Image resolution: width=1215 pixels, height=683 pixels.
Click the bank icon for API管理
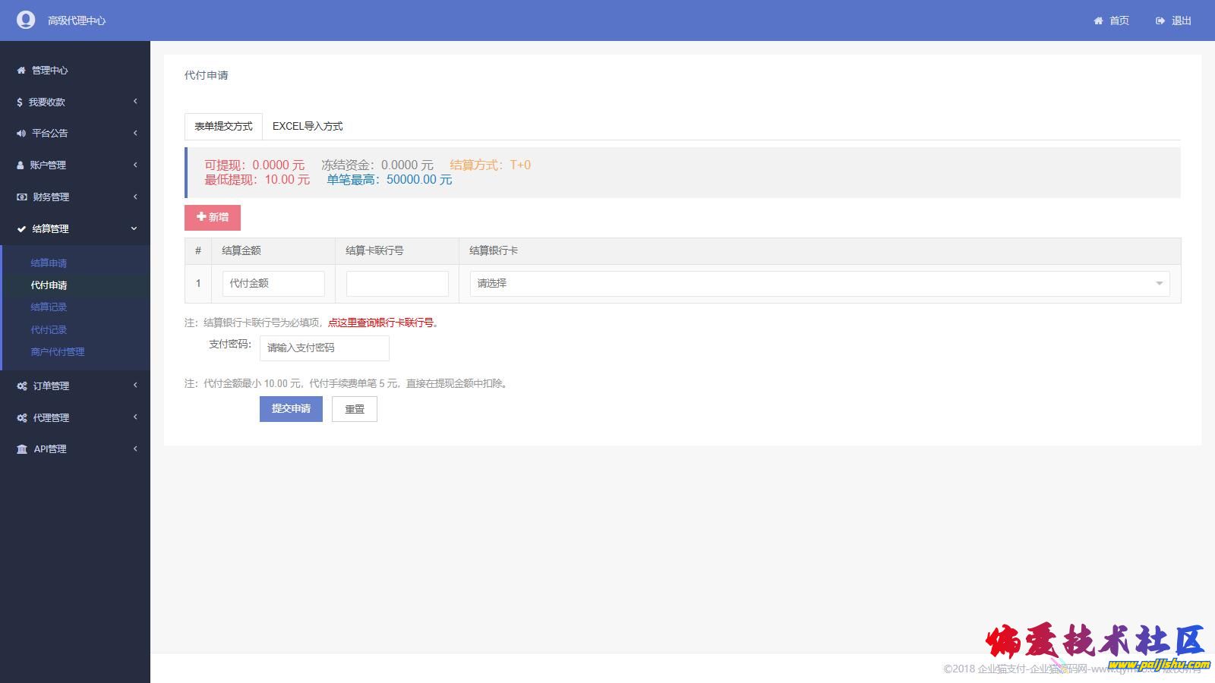click(22, 449)
